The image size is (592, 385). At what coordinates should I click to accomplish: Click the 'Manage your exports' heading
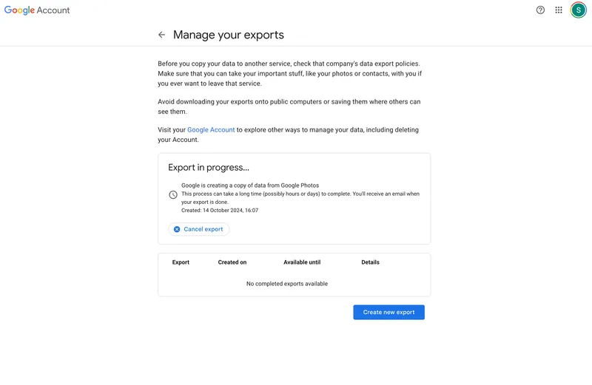point(229,35)
